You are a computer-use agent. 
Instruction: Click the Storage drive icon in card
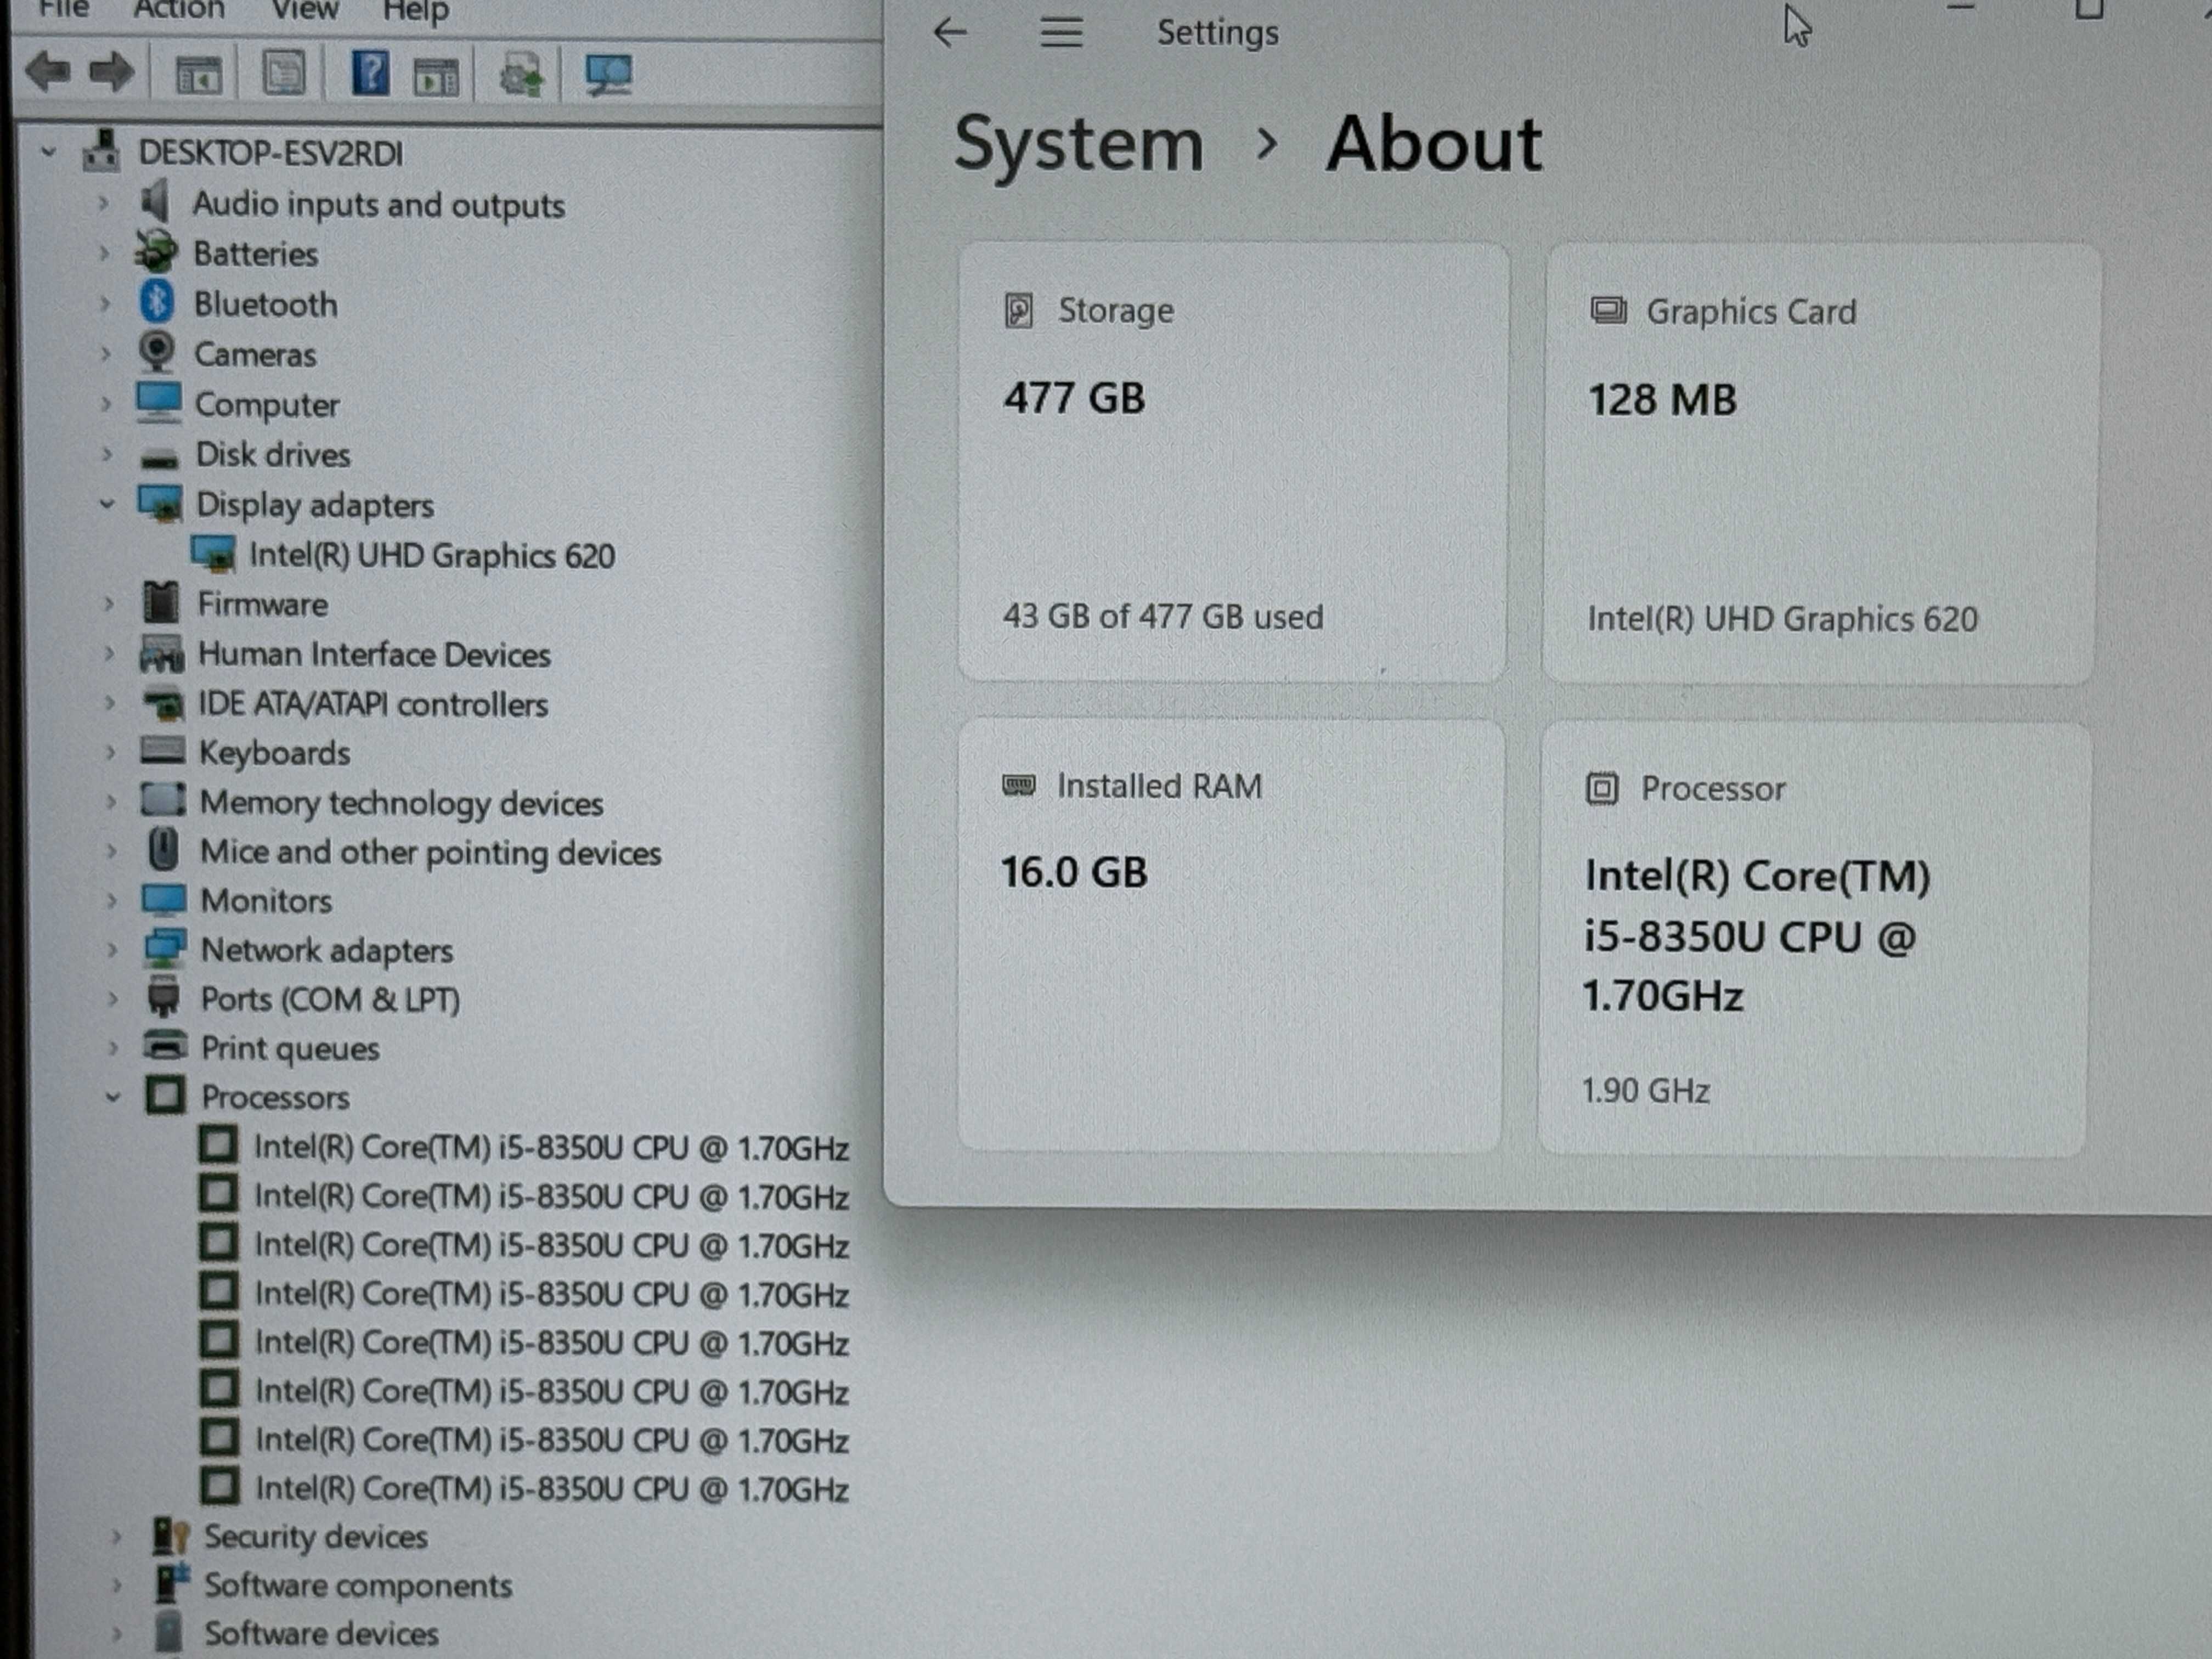pyautogui.click(x=1018, y=311)
